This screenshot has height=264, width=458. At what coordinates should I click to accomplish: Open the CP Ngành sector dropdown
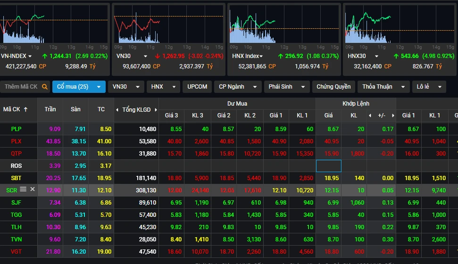click(238, 87)
